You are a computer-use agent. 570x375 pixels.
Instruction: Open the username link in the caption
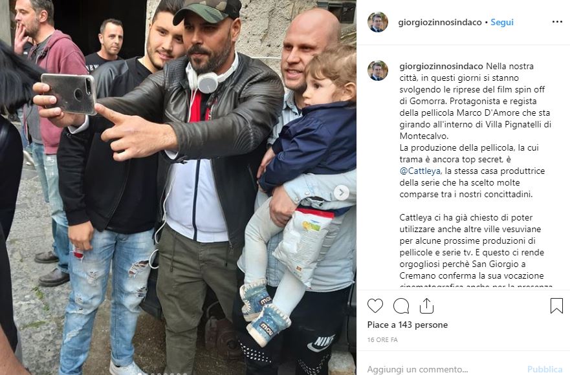click(x=441, y=66)
